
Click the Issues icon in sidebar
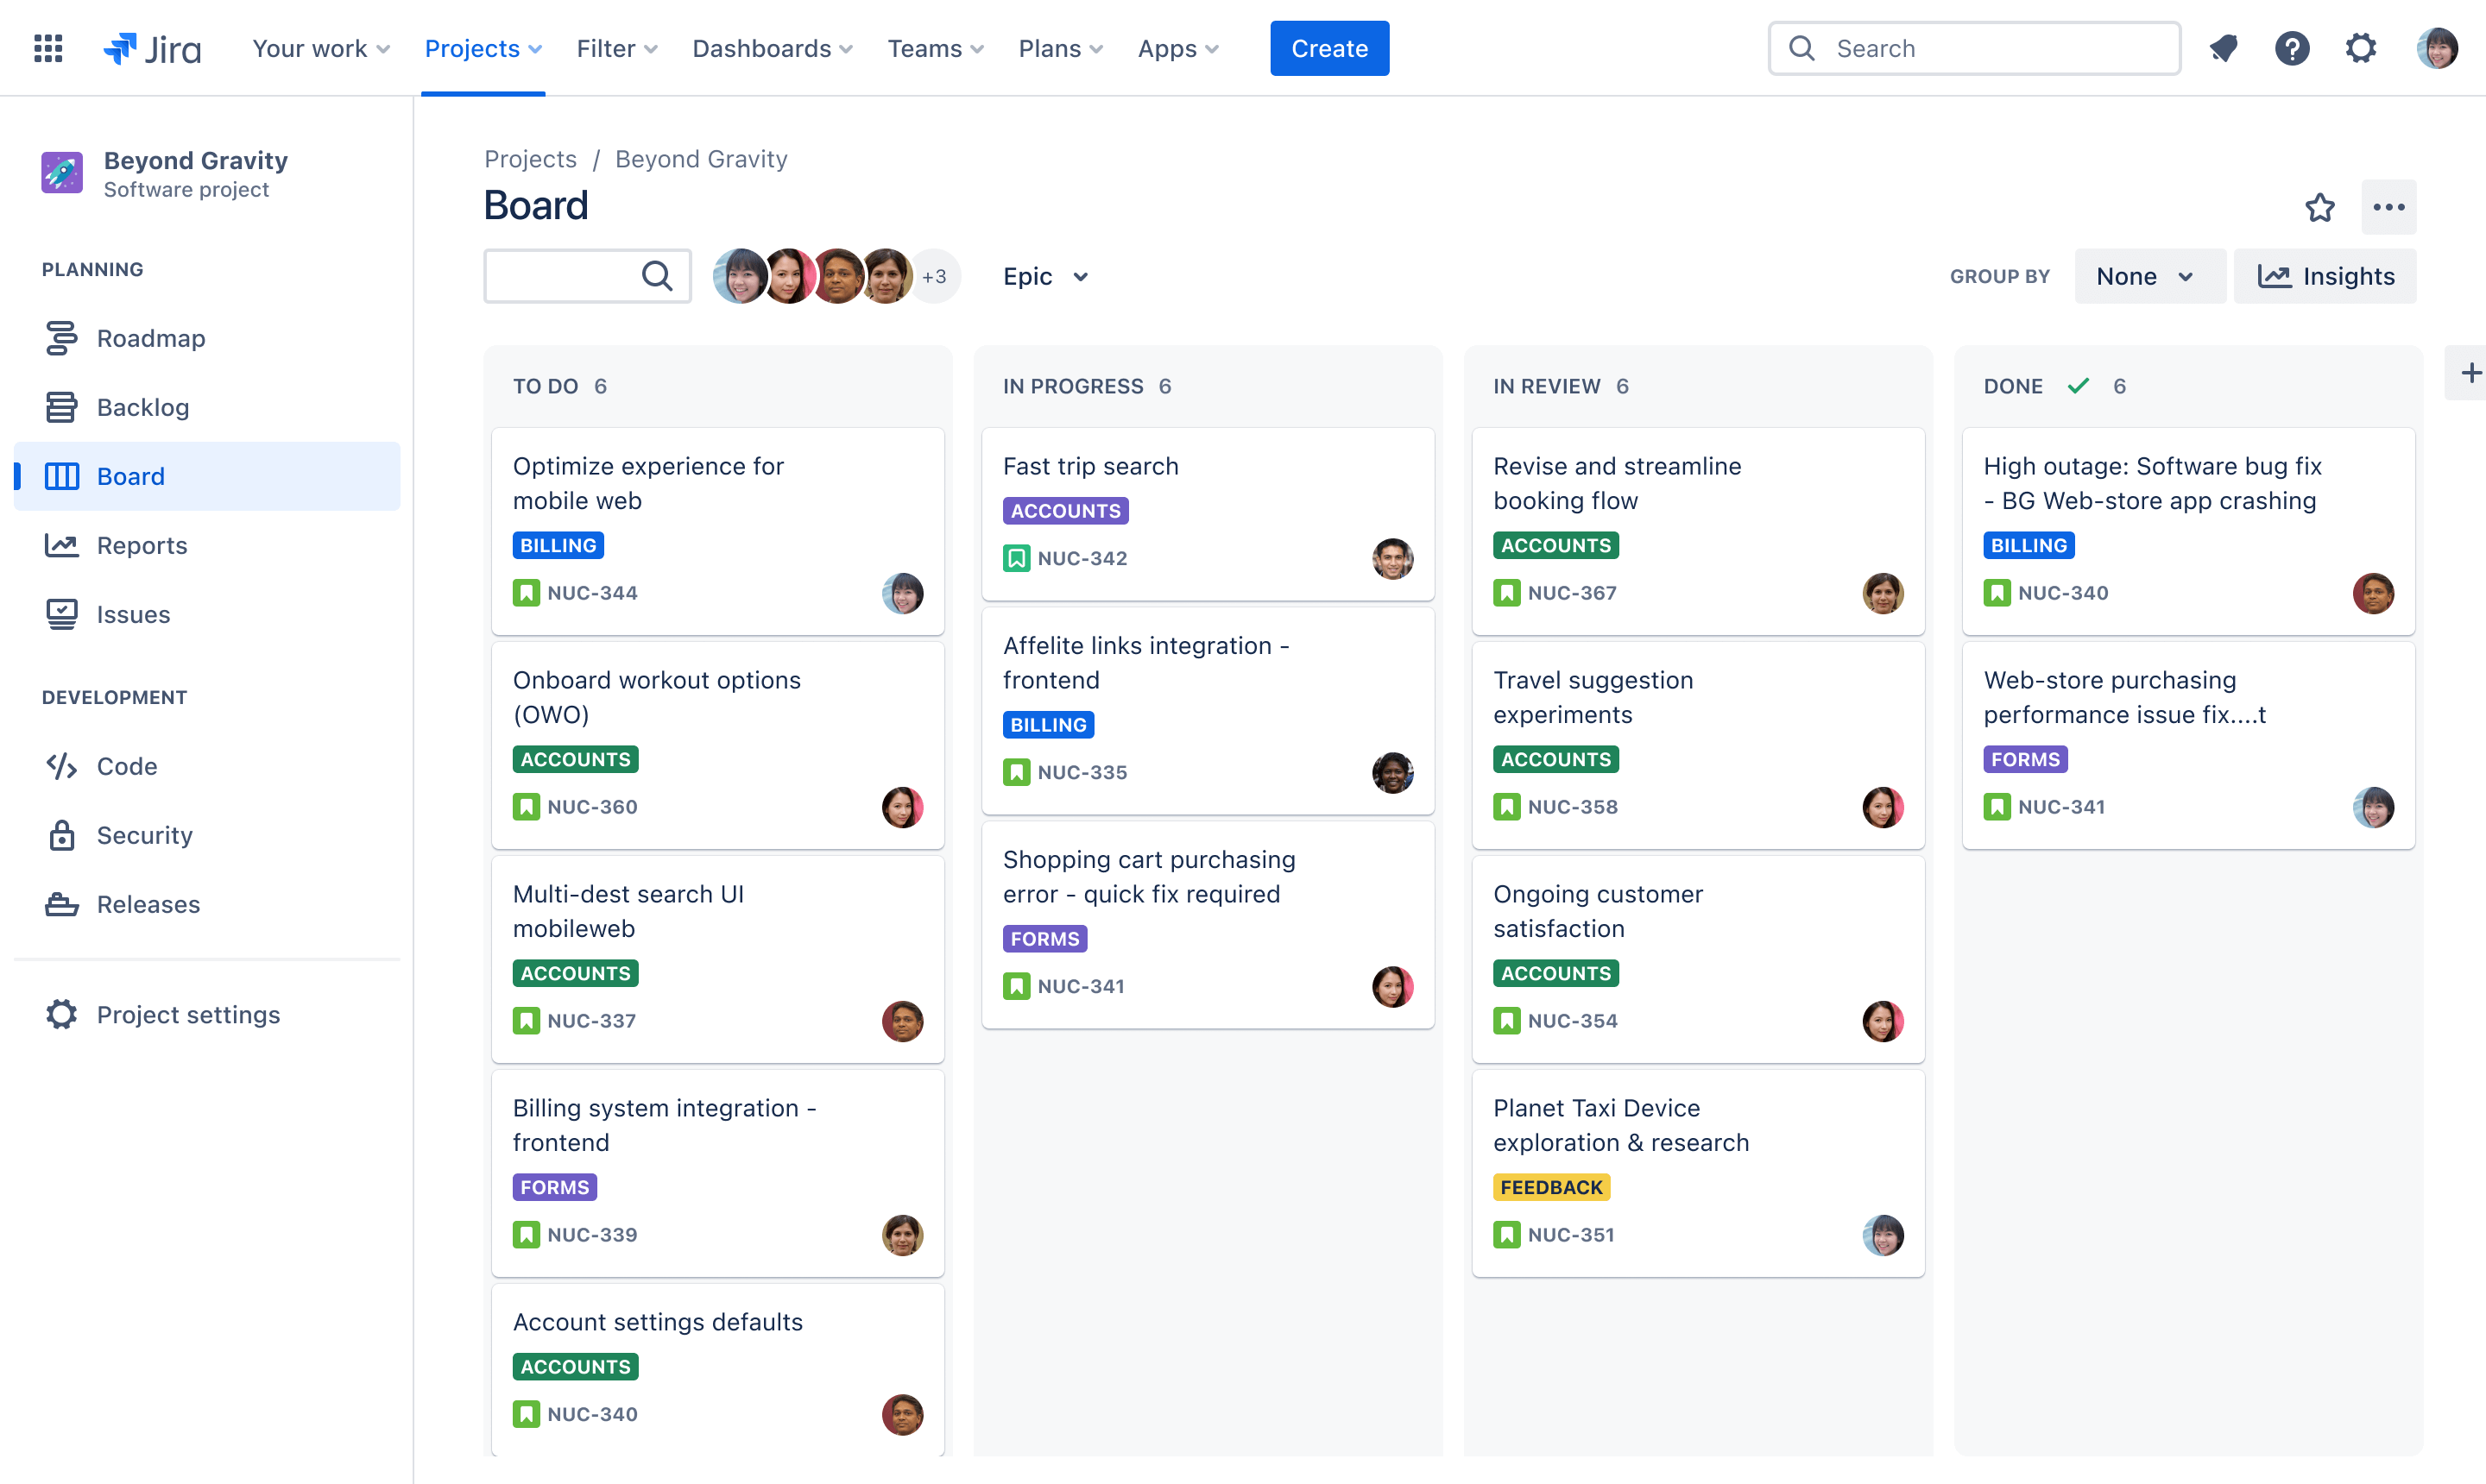[62, 613]
